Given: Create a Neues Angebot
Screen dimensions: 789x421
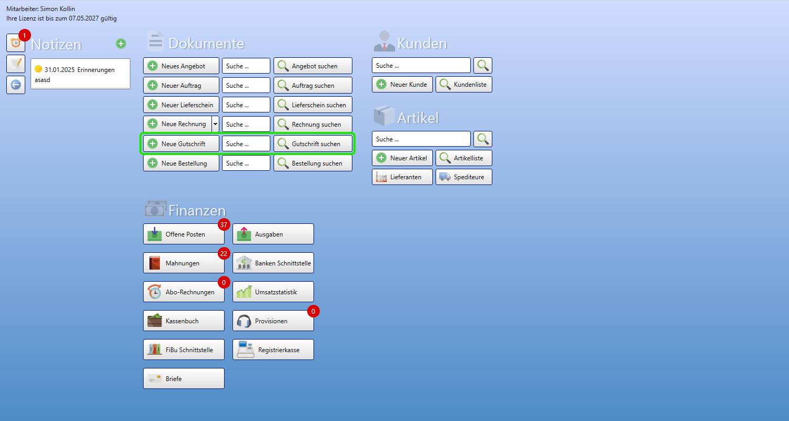Looking at the screenshot, I should point(181,66).
